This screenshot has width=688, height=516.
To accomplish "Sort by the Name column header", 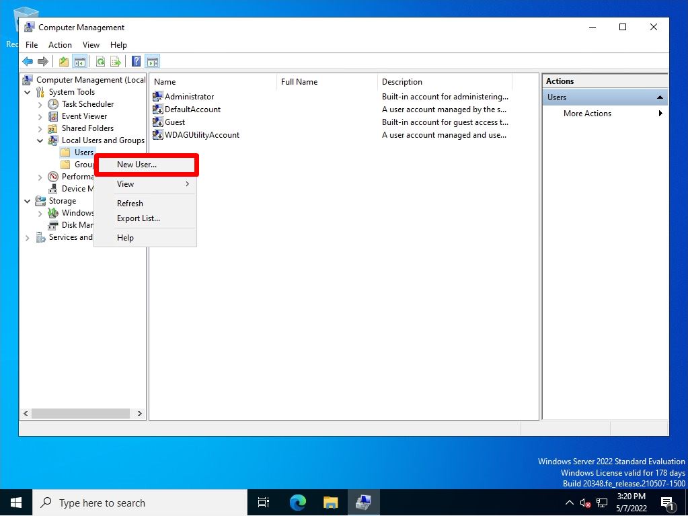I will [x=213, y=82].
